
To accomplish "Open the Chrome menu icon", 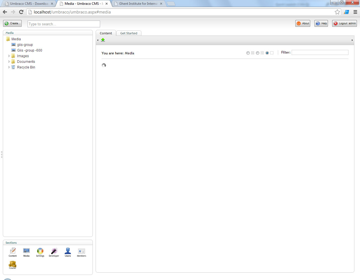I will coord(355,12).
